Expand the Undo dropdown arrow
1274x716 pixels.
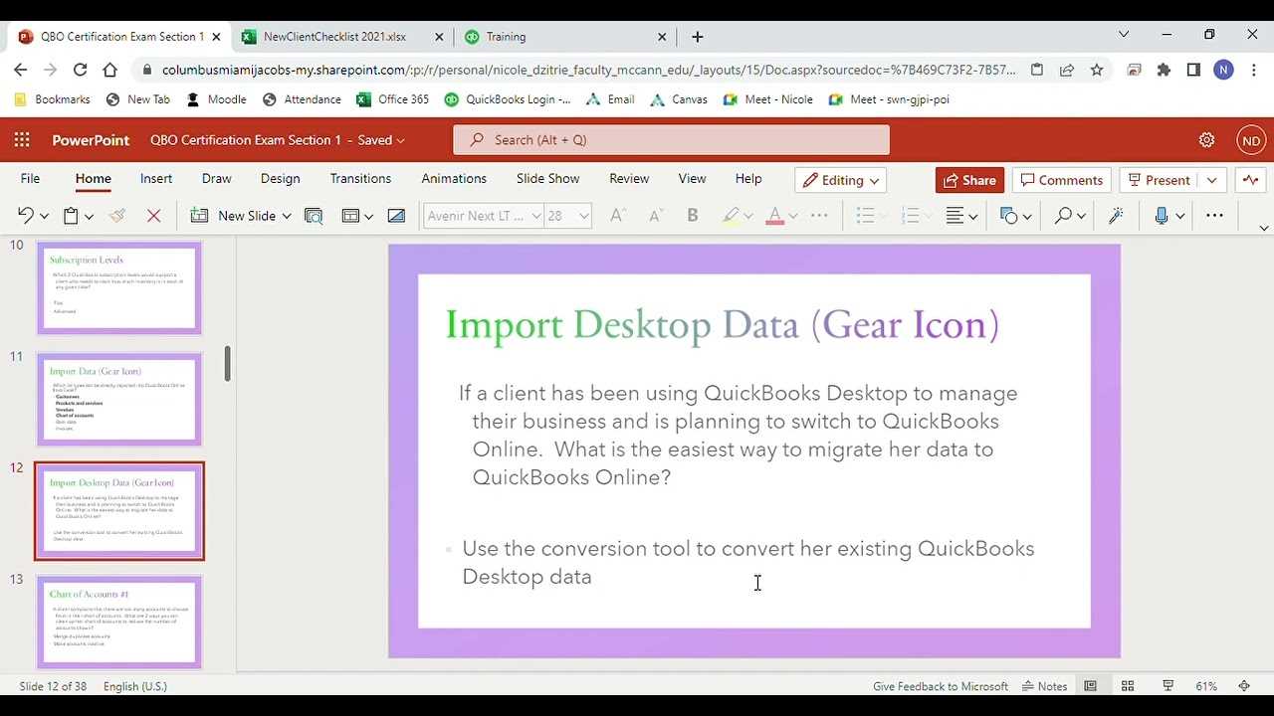point(44,216)
